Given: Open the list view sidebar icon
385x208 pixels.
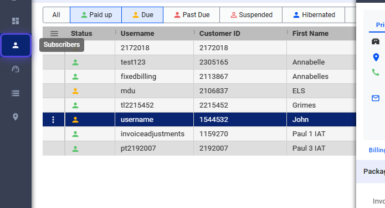Looking at the screenshot, I should point(16,93).
